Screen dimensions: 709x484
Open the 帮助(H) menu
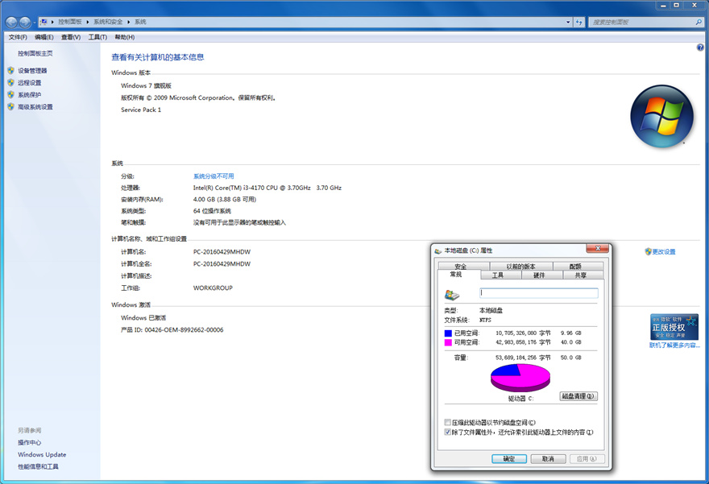[x=124, y=37]
